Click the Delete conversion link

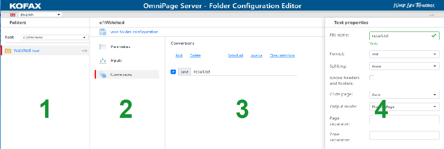tap(196, 55)
